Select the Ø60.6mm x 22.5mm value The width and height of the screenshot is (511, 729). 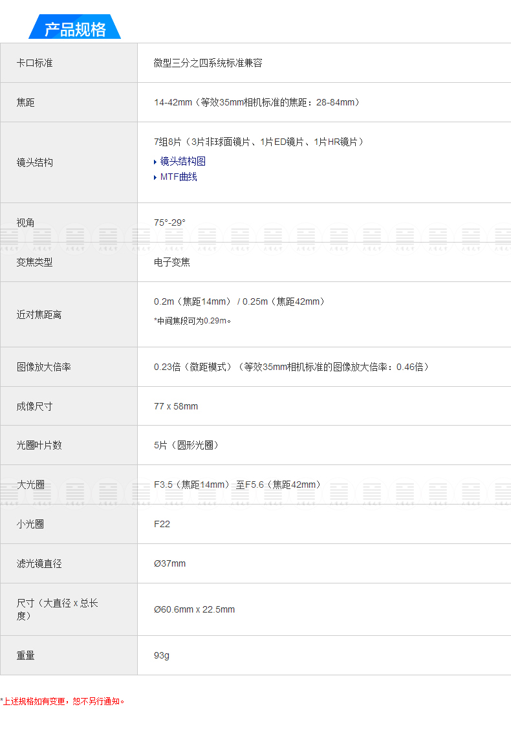coord(194,609)
